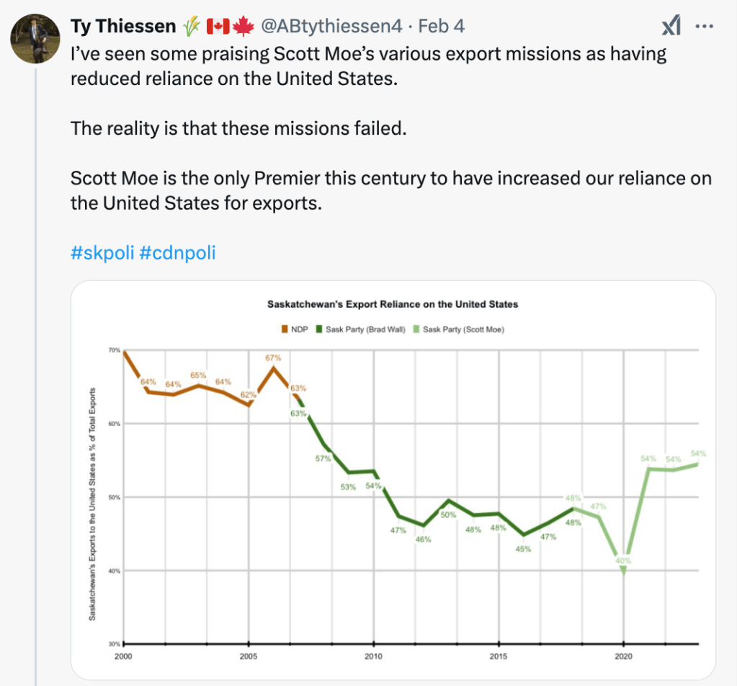The image size is (737, 686).
Task: Click the 40% data point at 2020
Action: point(623,569)
